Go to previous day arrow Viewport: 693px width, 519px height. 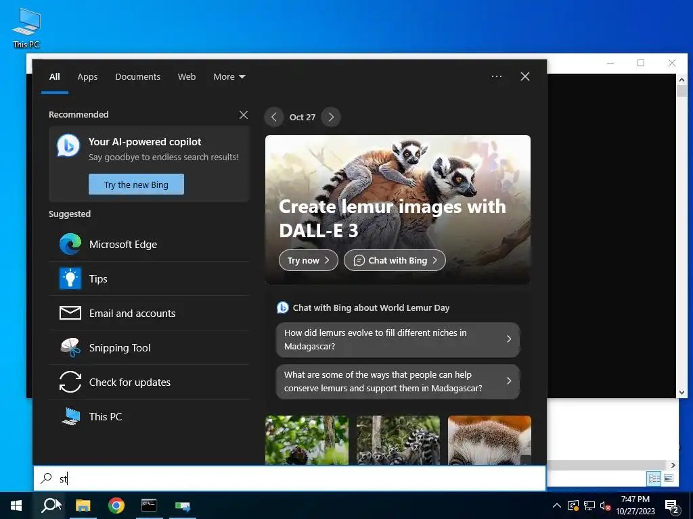point(274,117)
